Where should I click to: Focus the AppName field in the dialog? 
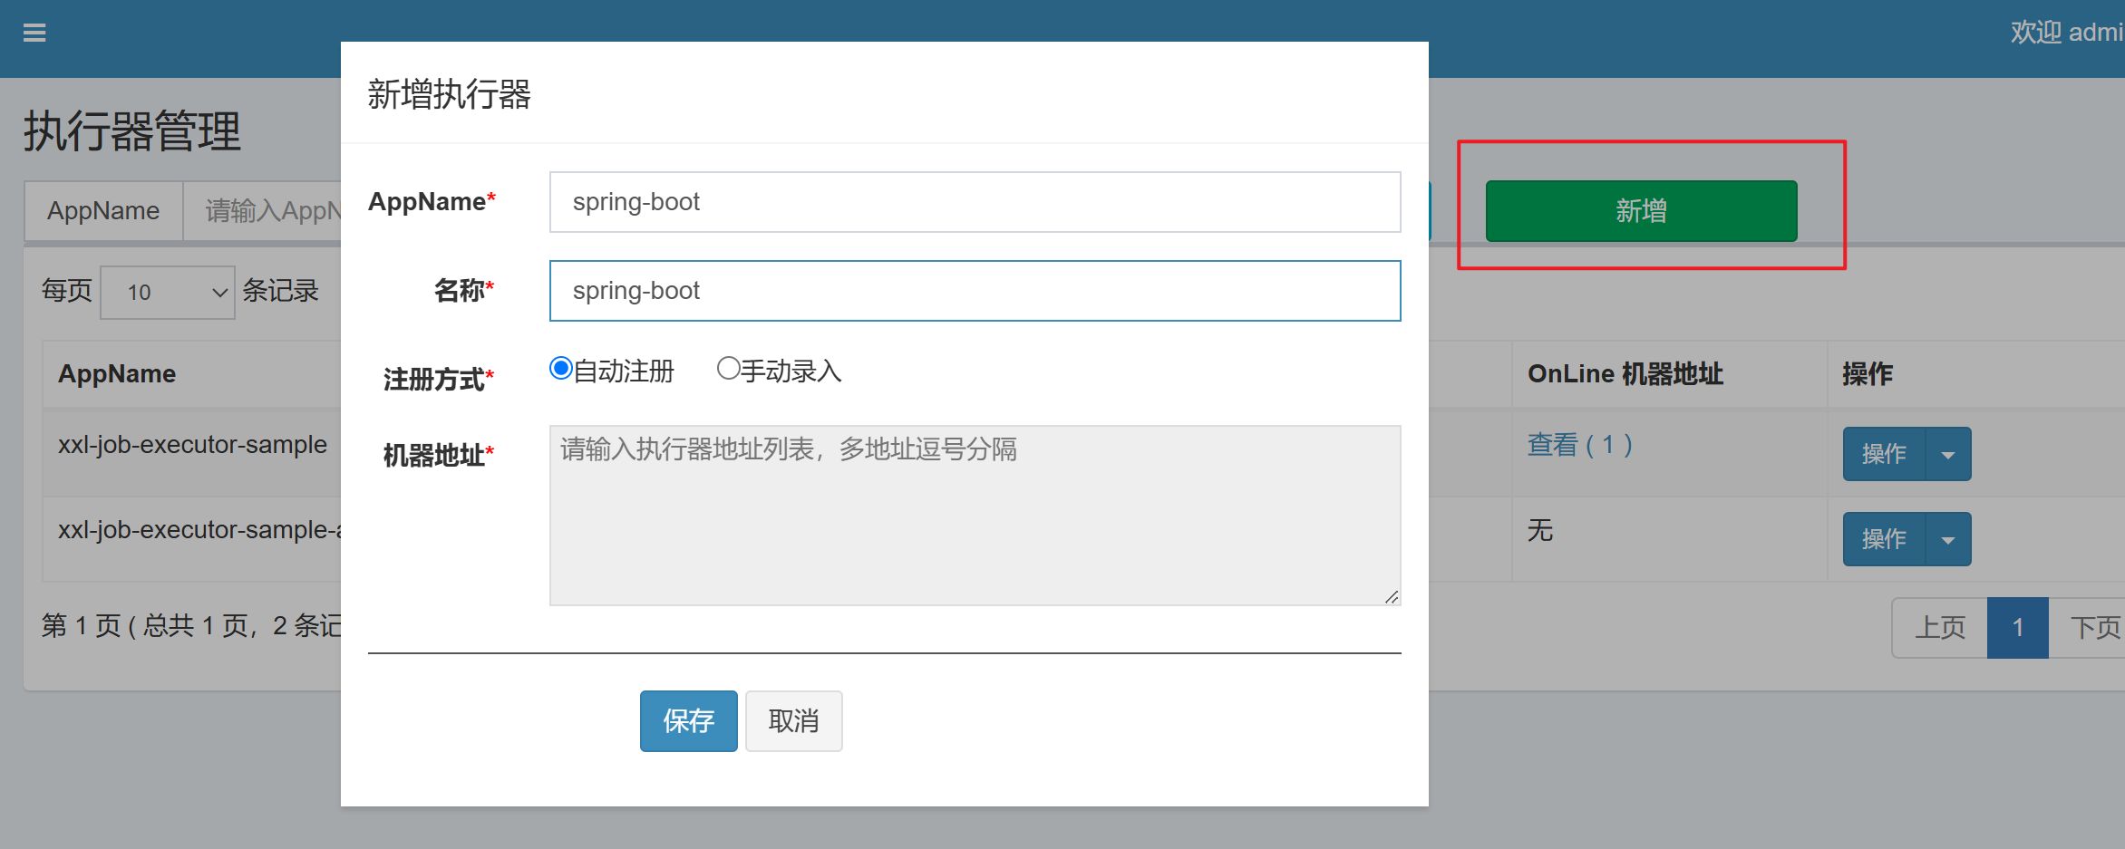coord(975,202)
